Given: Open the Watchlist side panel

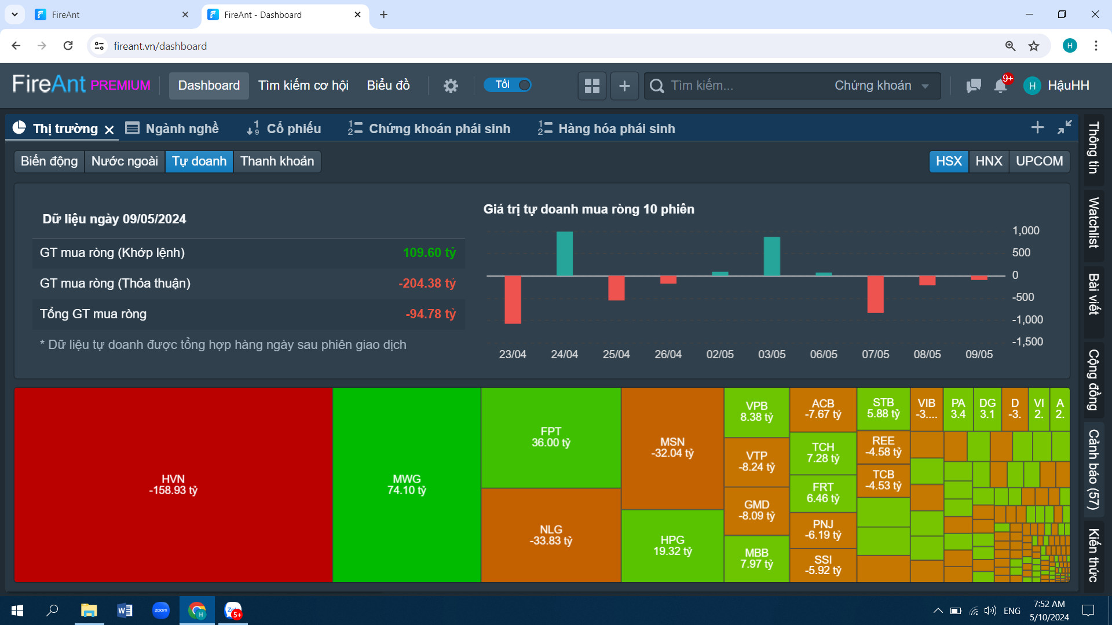Looking at the screenshot, I should (1093, 223).
